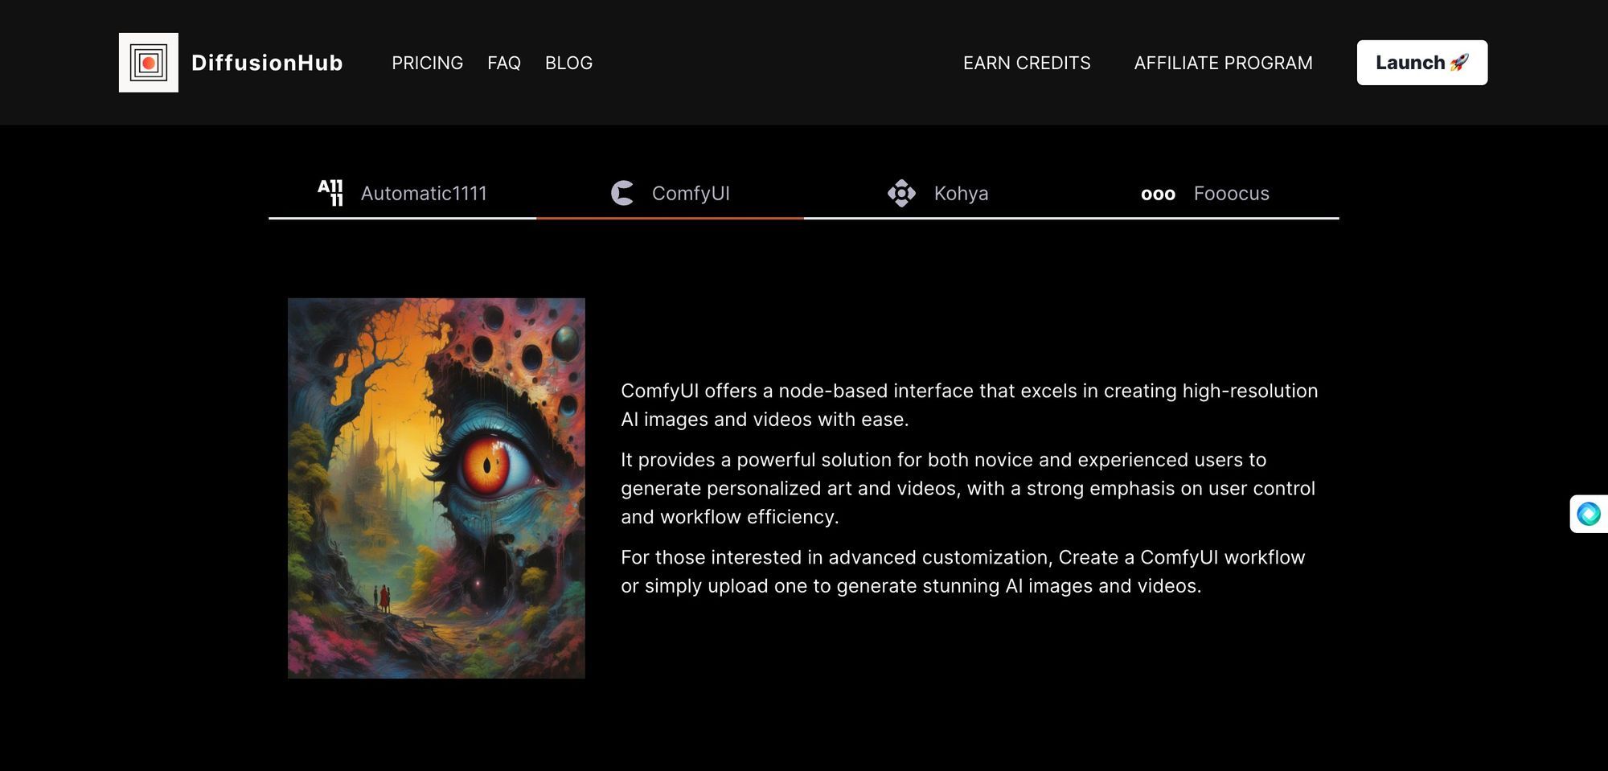Open the fantasy eye artwork image

pyautogui.click(x=437, y=488)
